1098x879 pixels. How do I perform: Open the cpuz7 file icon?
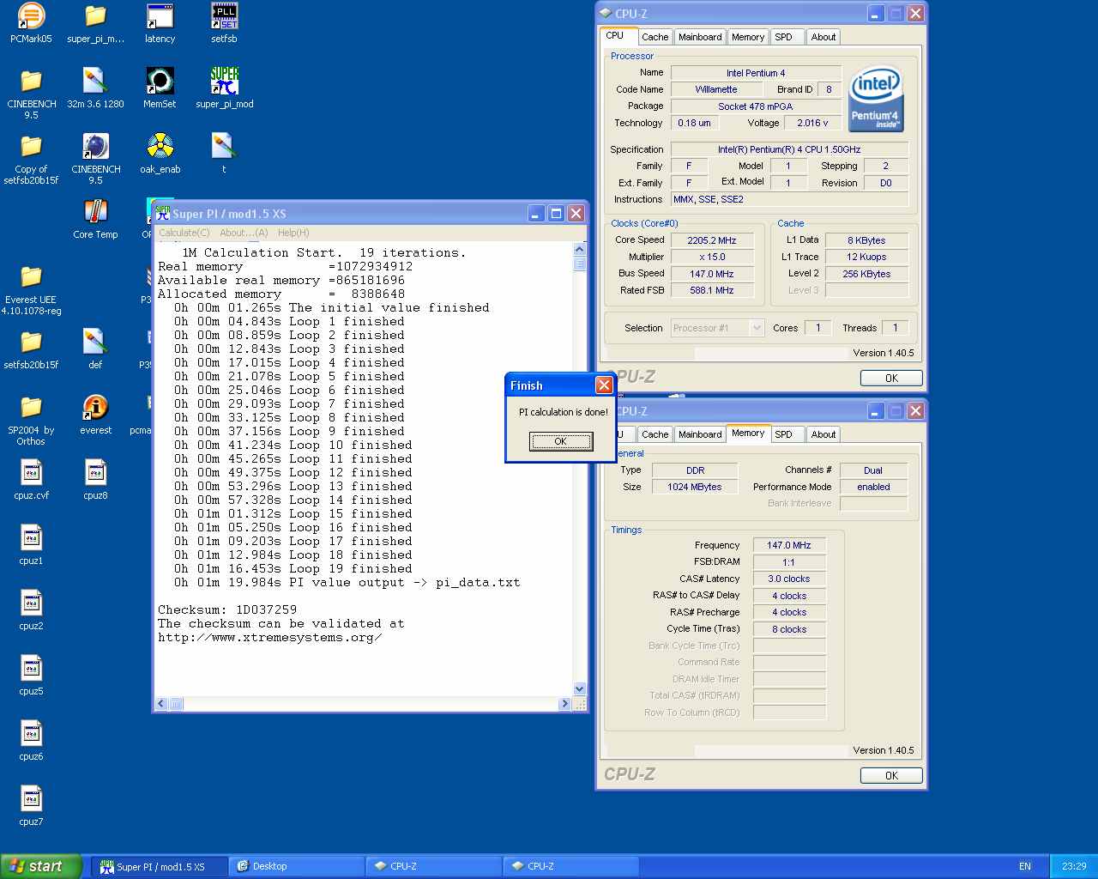click(31, 806)
